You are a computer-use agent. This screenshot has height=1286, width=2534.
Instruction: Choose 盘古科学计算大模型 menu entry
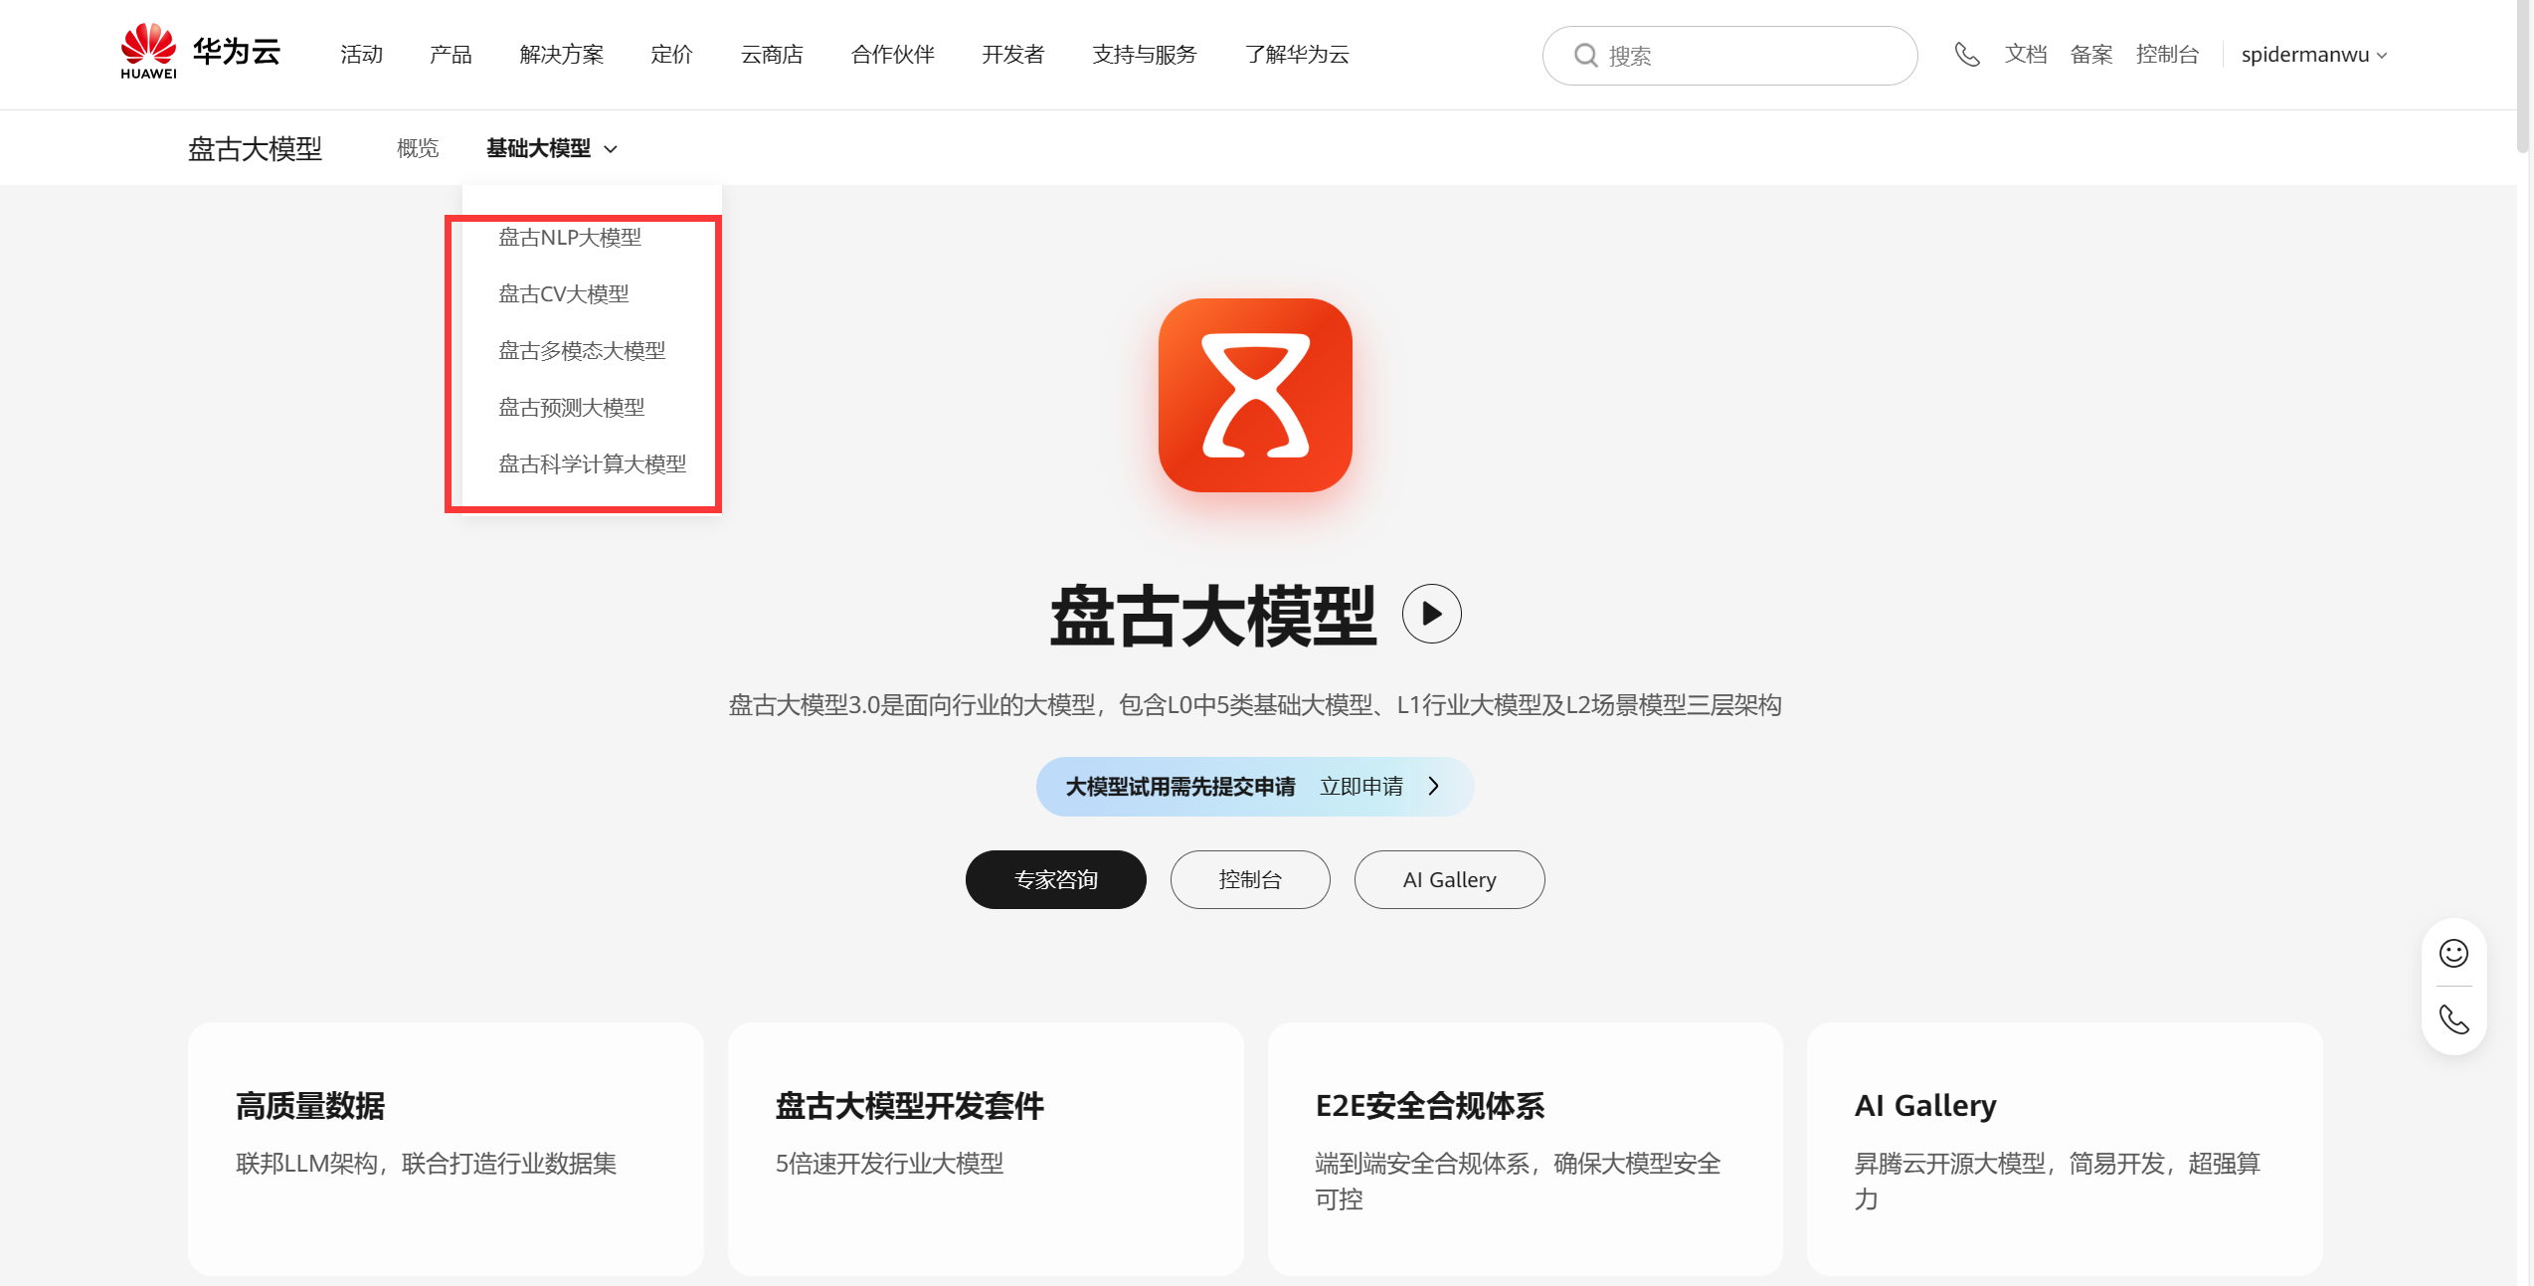[592, 464]
